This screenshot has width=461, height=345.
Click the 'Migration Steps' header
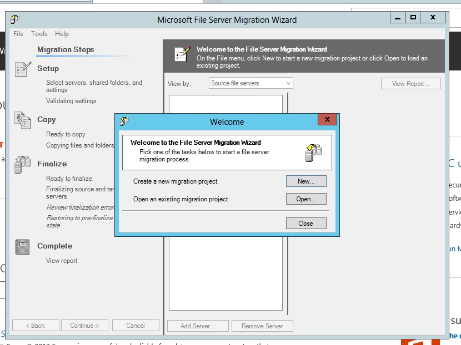pos(66,49)
